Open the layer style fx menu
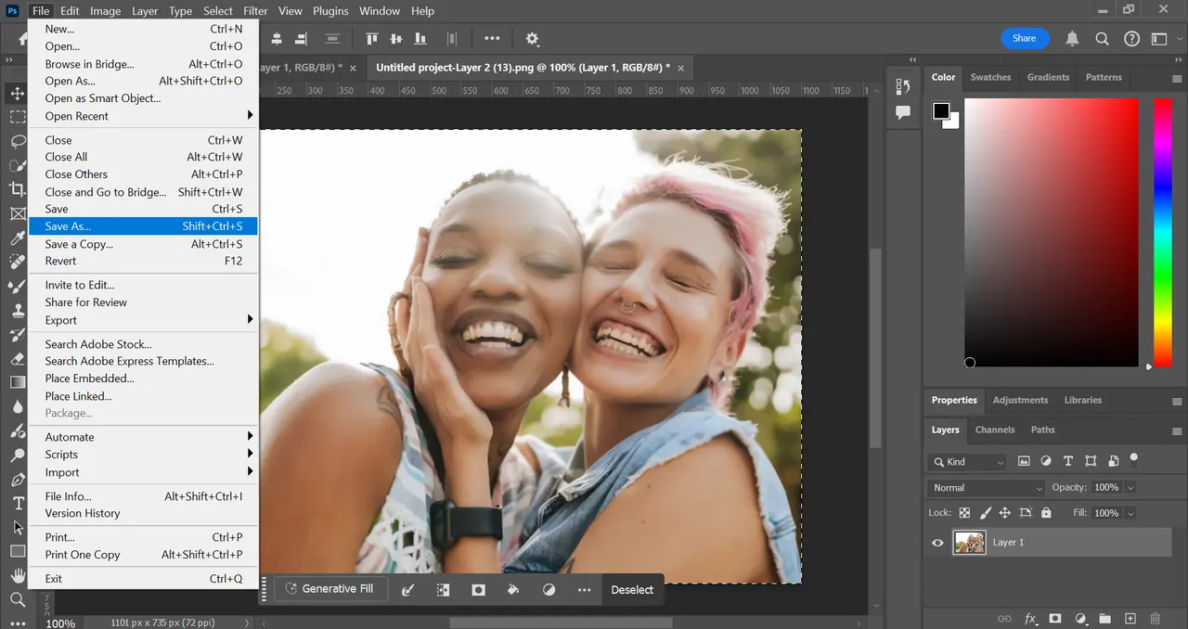 click(x=1030, y=618)
